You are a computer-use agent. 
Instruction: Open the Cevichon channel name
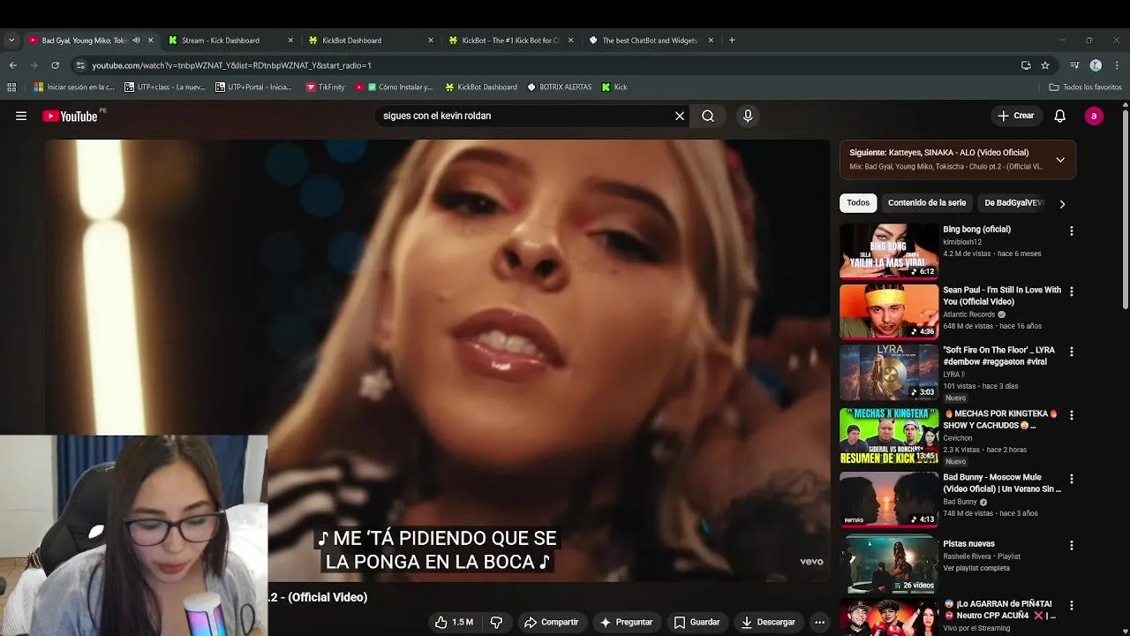(958, 438)
